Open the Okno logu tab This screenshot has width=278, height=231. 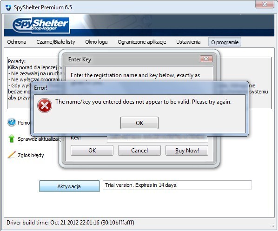point(96,42)
